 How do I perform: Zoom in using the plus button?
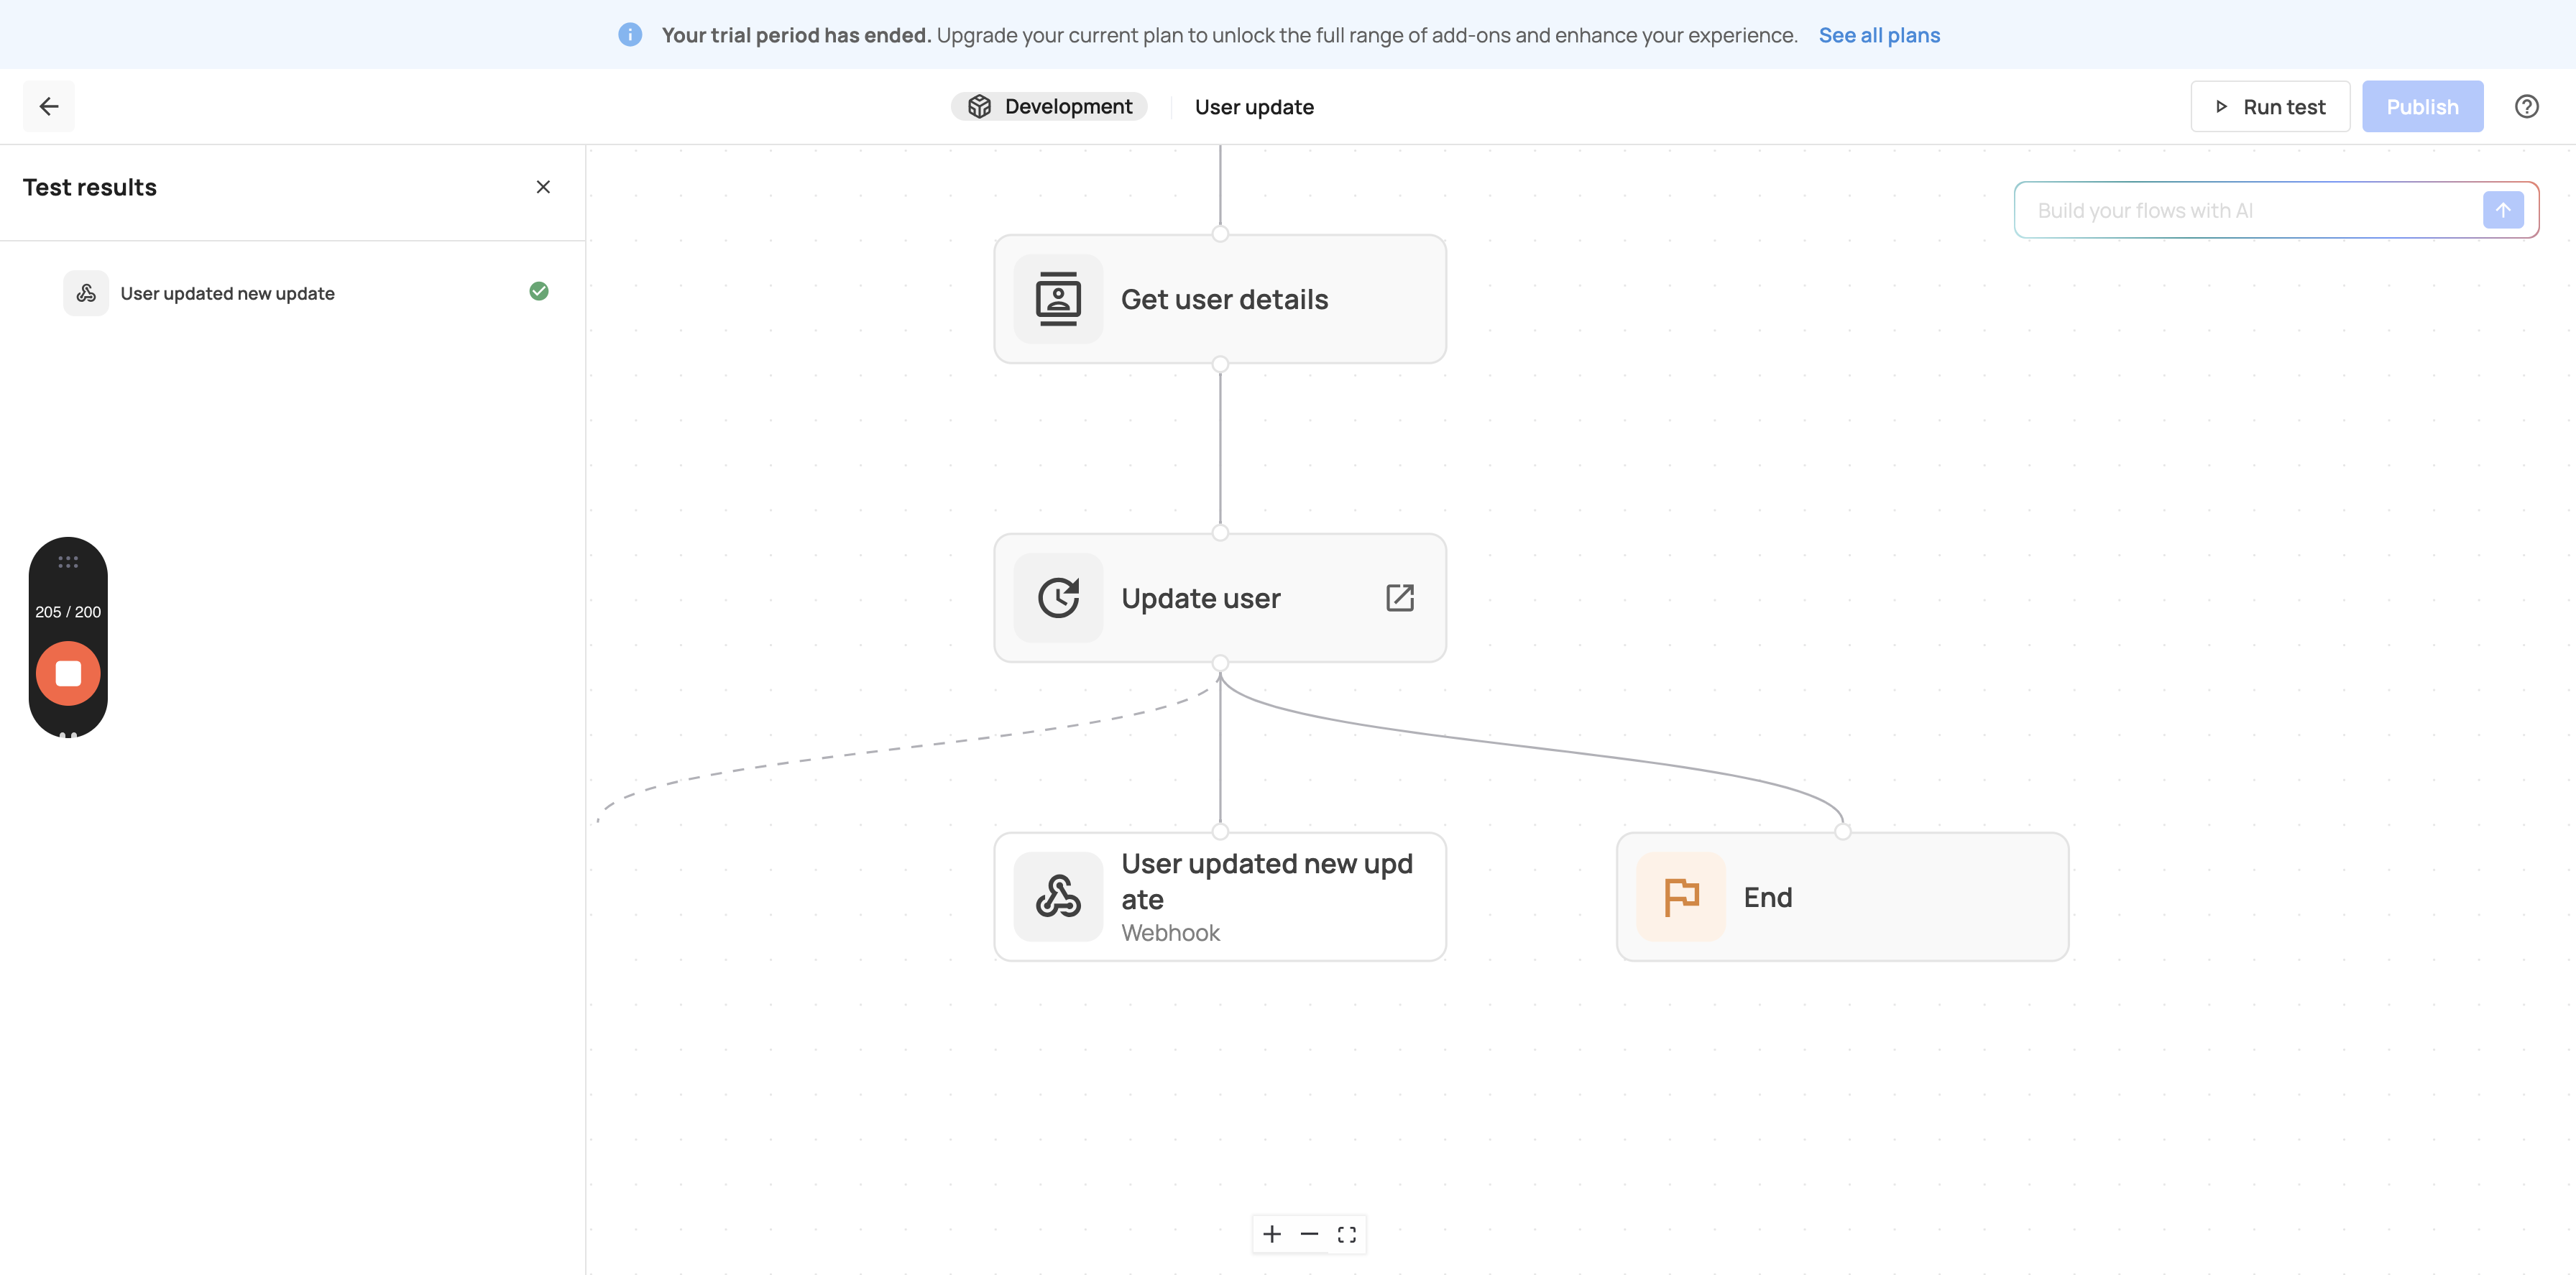(x=1271, y=1234)
